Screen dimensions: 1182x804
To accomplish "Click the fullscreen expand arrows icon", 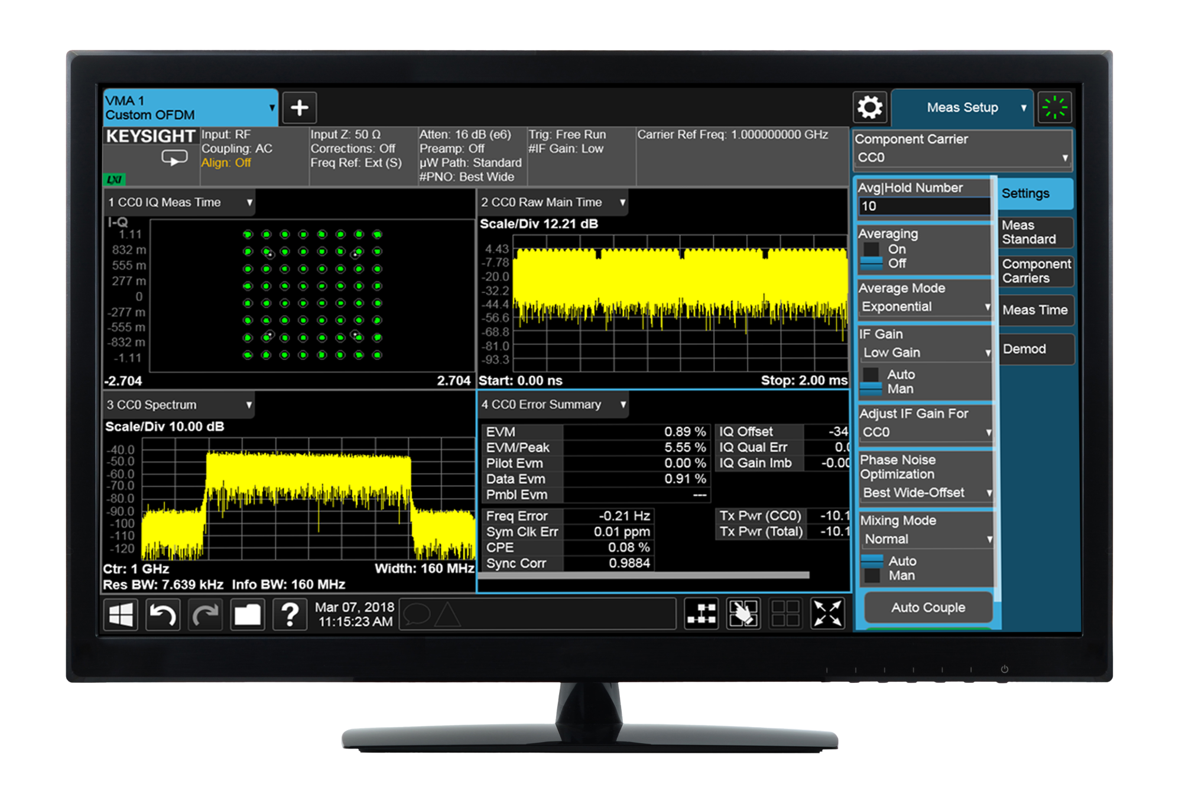I will click(827, 613).
